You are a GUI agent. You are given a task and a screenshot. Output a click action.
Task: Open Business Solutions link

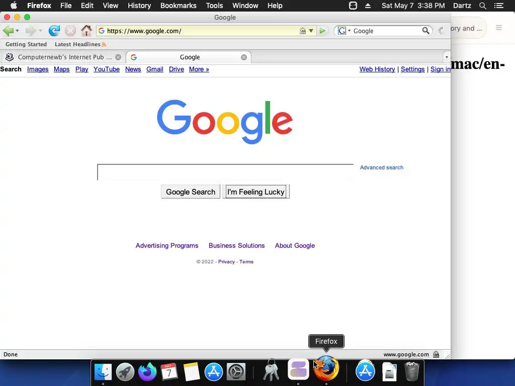click(236, 245)
